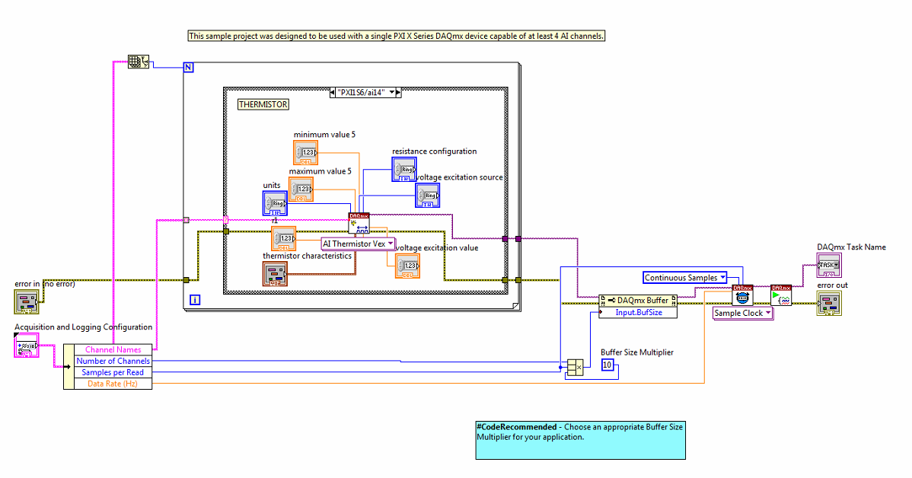Select Acquisition and Logging Configuration terminal
This screenshot has height=478, width=912.
click(26, 346)
